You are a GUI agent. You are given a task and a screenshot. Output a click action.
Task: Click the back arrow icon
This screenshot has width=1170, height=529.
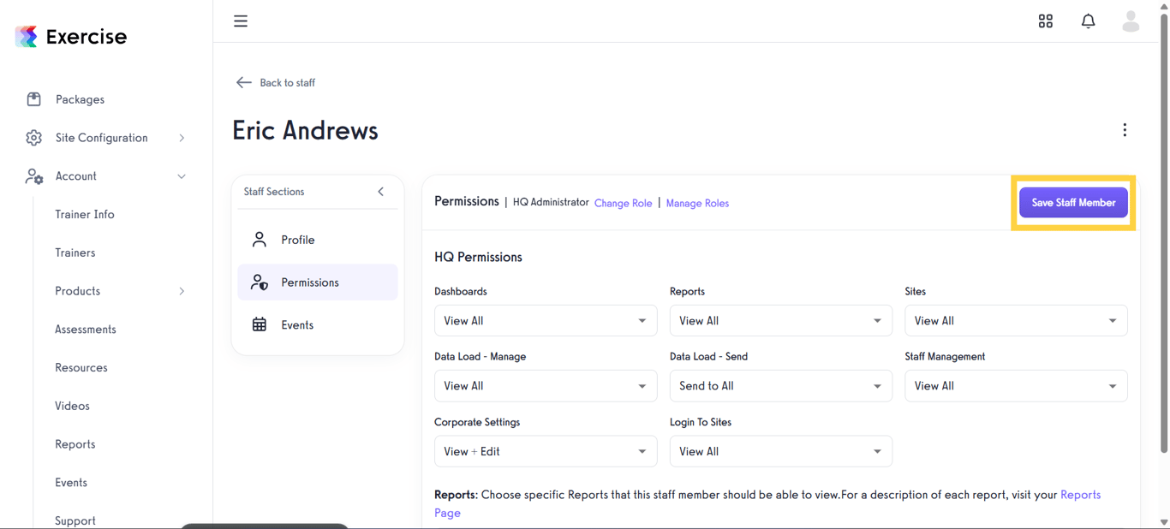coord(244,83)
